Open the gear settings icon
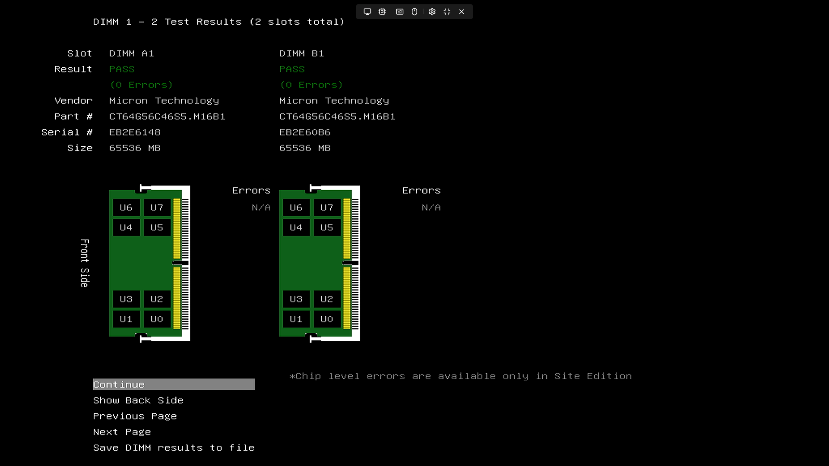The image size is (829, 466). point(432,12)
